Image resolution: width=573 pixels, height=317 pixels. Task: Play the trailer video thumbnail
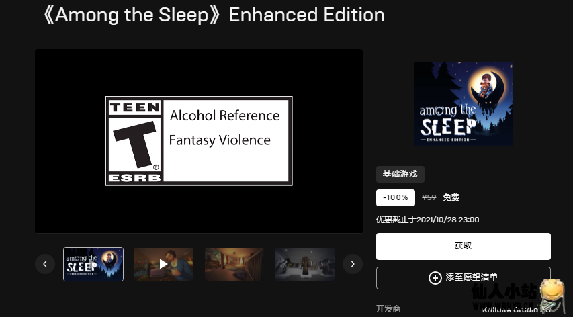coord(164,264)
